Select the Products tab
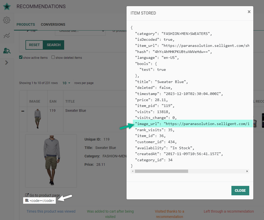Screen dimensions: 264x220 (26, 24)
